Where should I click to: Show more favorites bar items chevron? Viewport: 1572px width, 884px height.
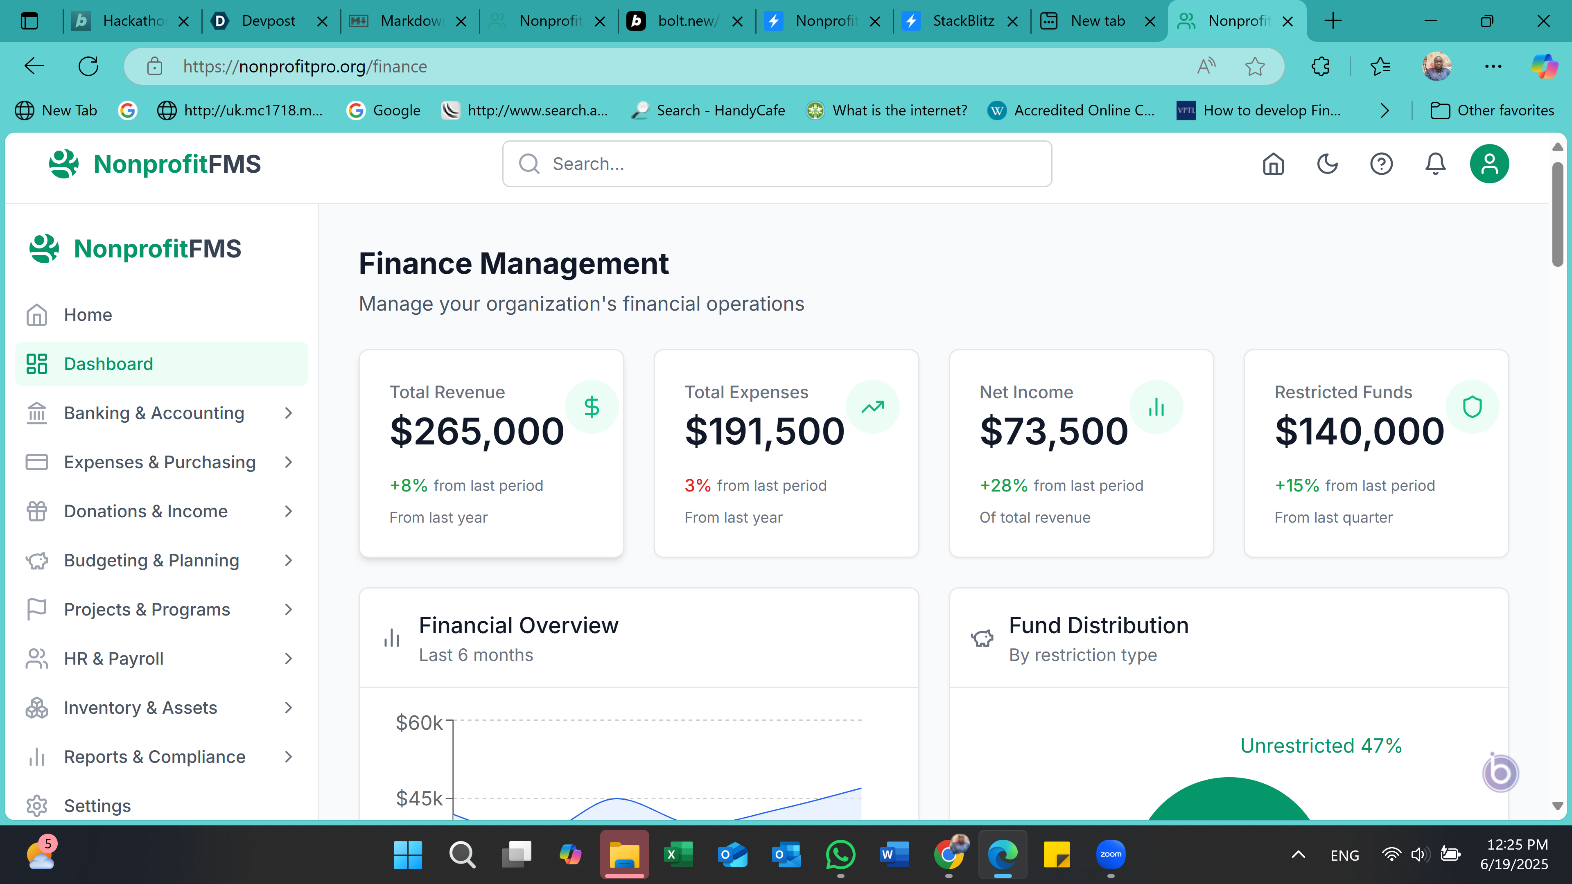tap(1385, 110)
